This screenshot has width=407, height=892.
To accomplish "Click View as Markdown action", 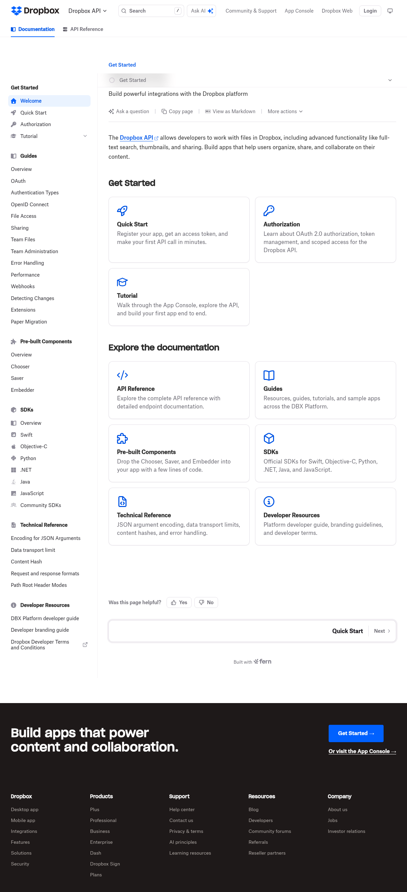I will click(x=230, y=111).
